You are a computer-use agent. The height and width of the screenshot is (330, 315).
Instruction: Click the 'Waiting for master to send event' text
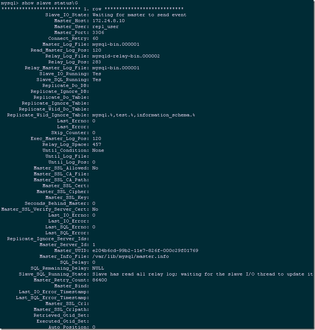tap(139, 15)
